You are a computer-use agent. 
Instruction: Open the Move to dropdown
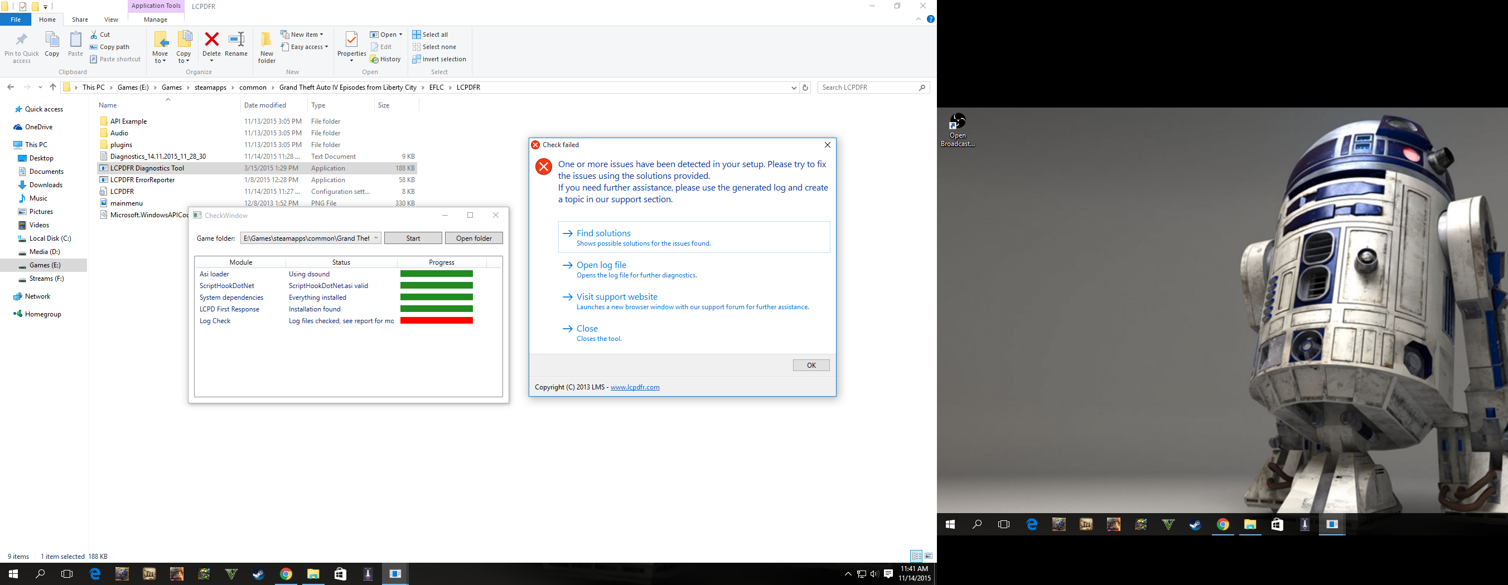tap(160, 47)
